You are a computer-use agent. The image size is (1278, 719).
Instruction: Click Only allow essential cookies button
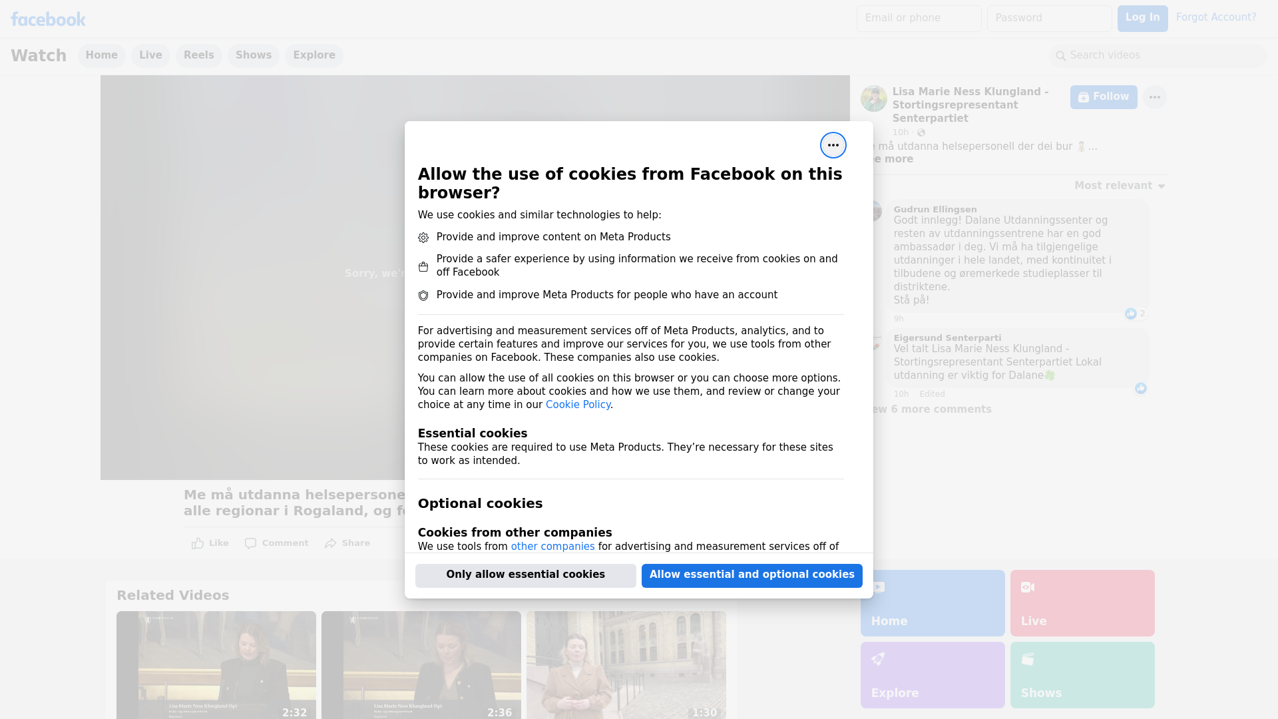525,575
